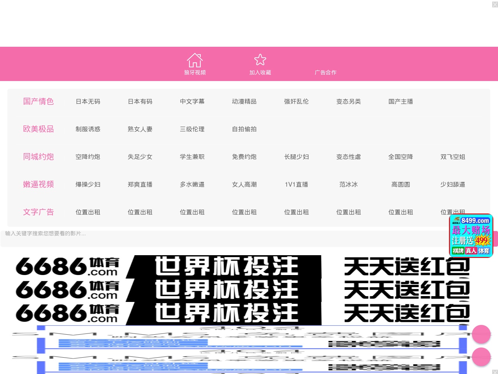Image resolution: width=498 pixels, height=374 pixels.
Task: Open the 动漫精品 category link
Action: (244, 101)
